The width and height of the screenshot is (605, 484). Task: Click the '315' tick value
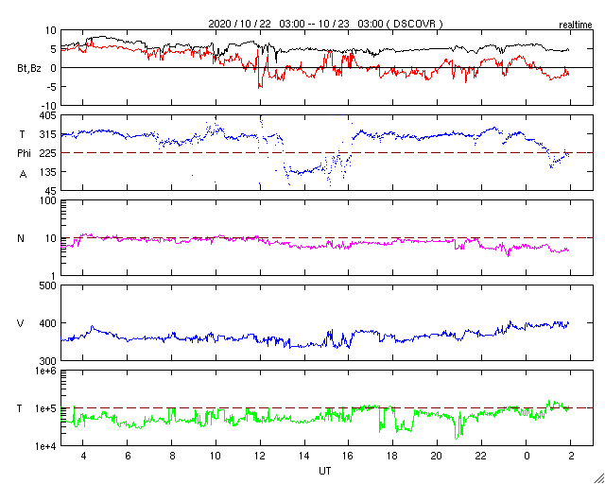tap(50, 134)
